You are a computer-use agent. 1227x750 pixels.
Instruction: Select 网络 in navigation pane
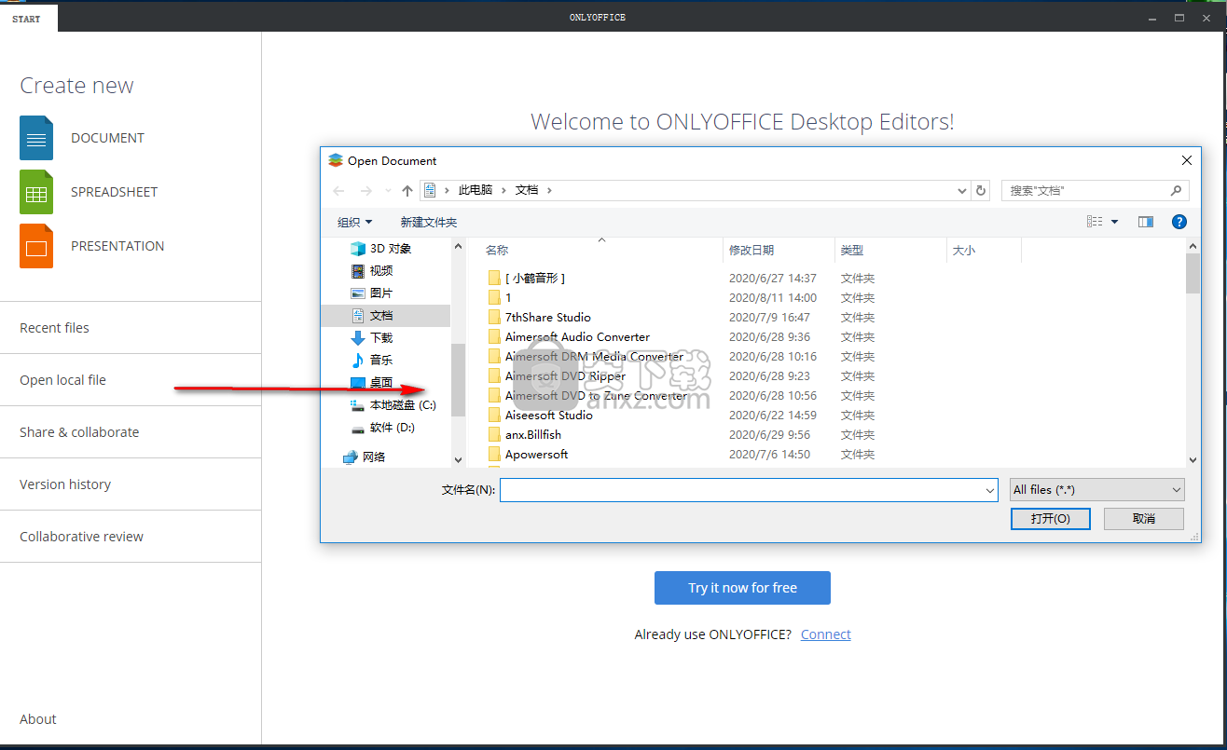coord(365,457)
